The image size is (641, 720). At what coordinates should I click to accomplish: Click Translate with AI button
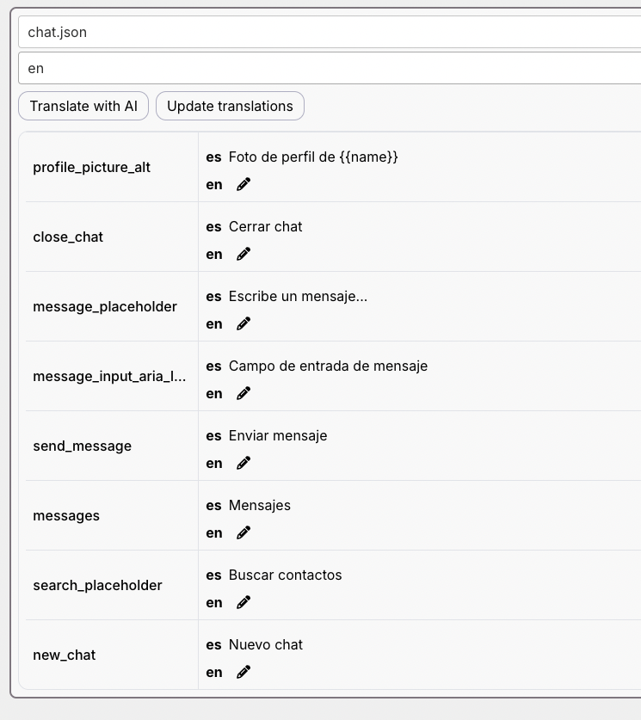pyautogui.click(x=83, y=106)
